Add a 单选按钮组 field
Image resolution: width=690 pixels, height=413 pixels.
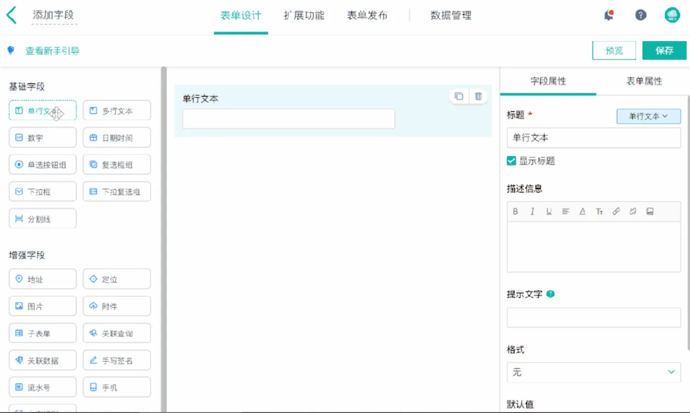(x=43, y=165)
